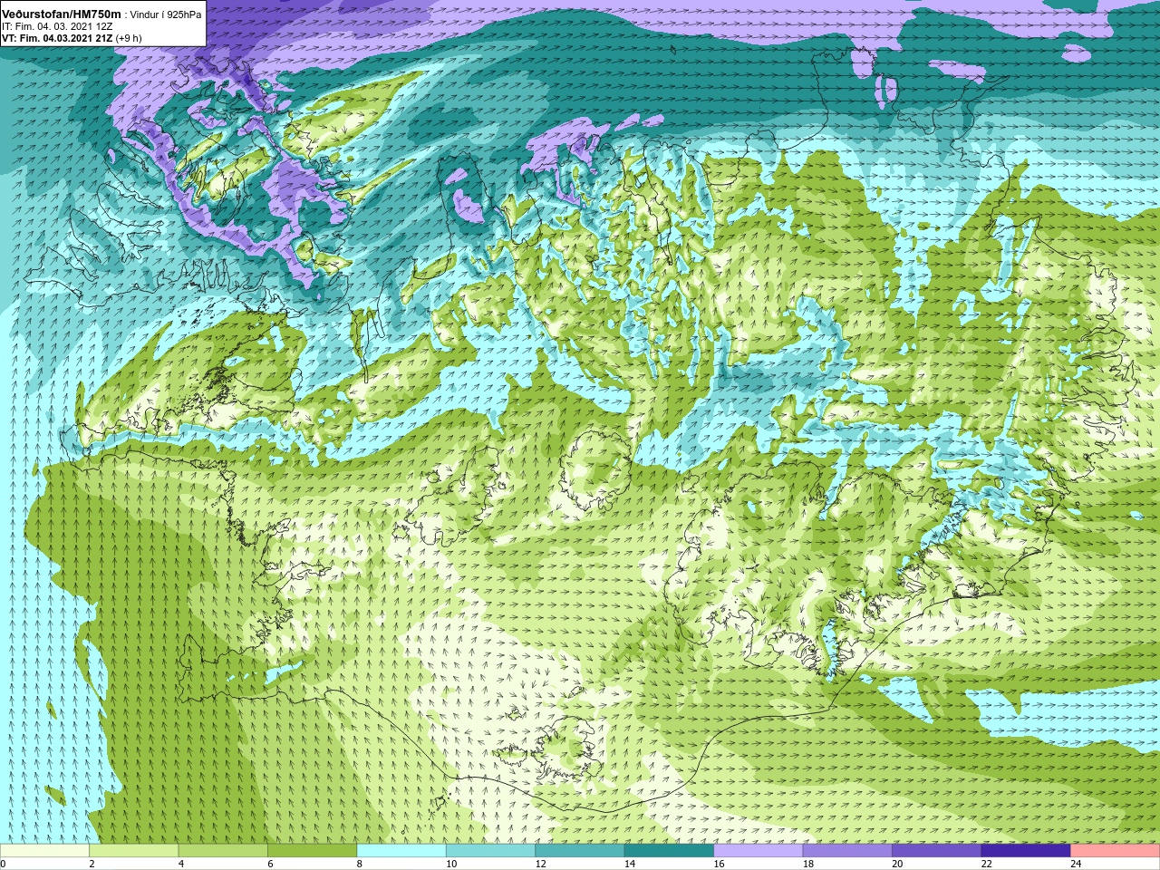Click the legend scale number 0
Viewport: 1160px width, 870px height.
[4, 865]
